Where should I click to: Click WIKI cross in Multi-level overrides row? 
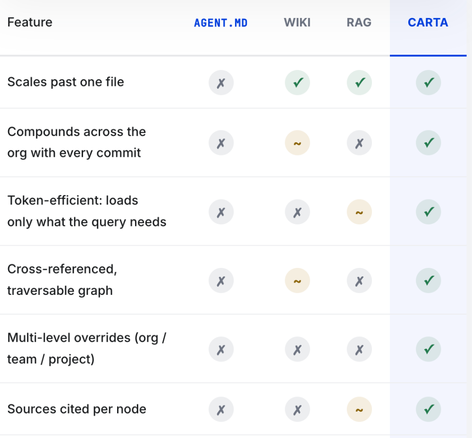pyautogui.click(x=297, y=349)
